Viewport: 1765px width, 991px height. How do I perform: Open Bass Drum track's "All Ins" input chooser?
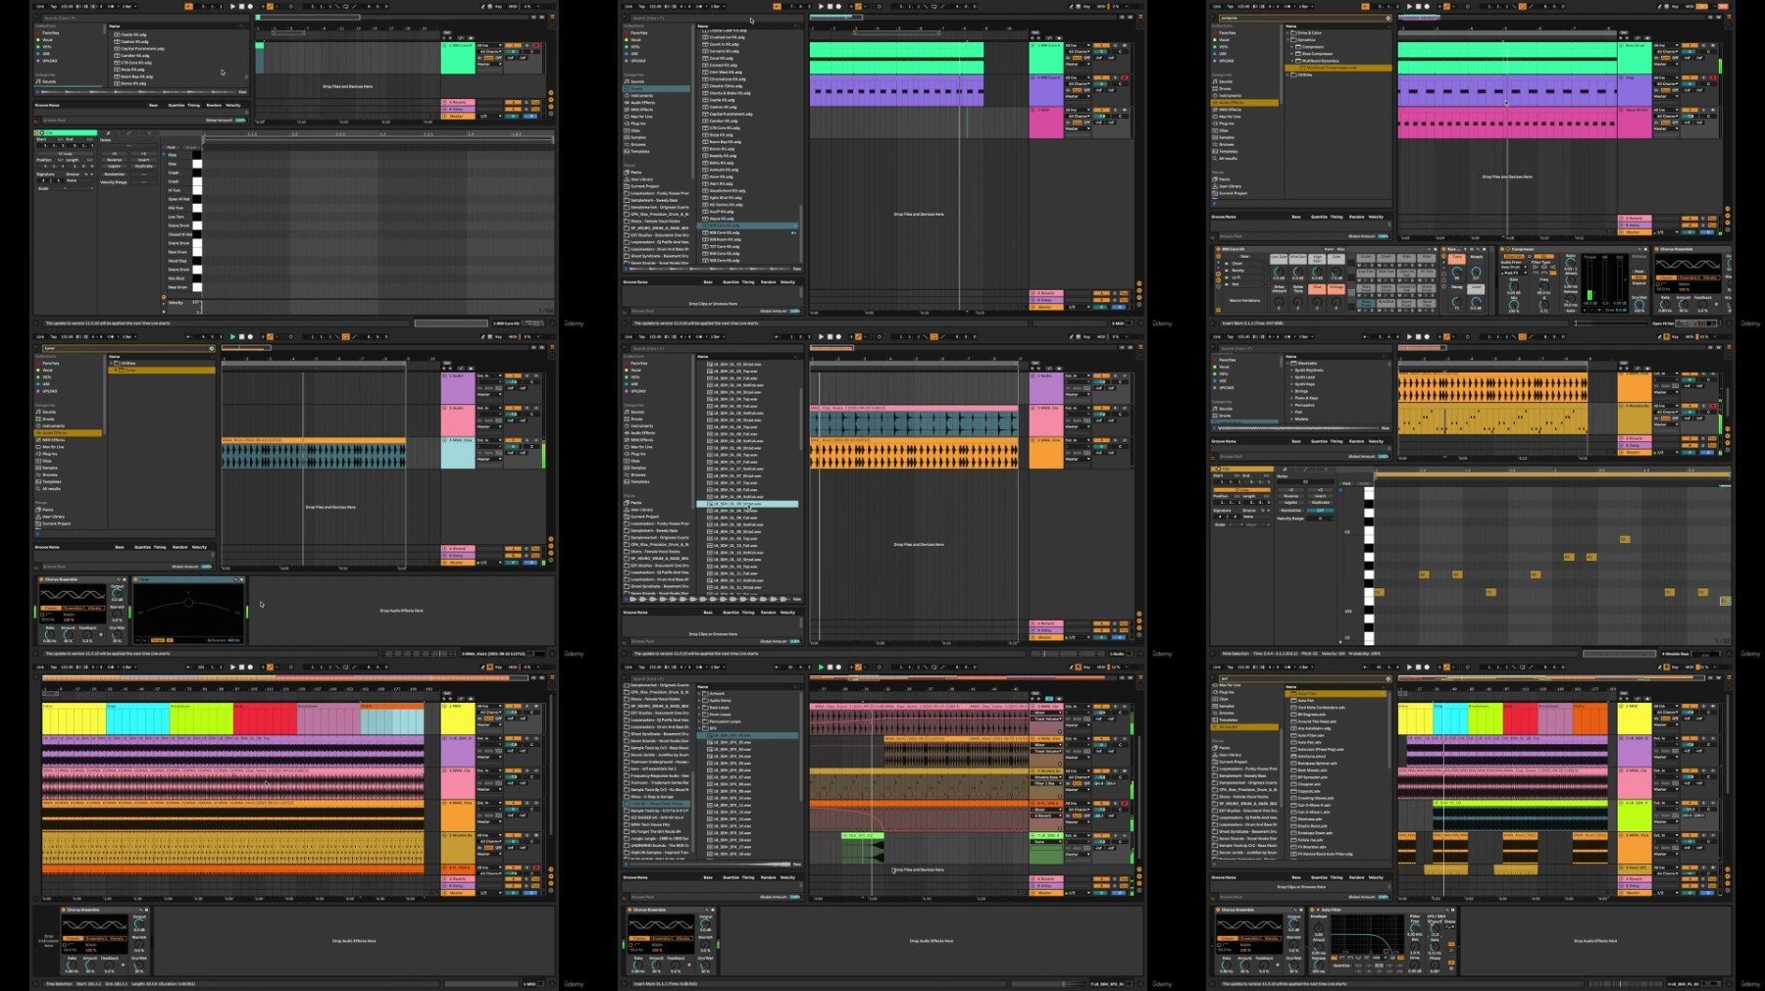pos(1667,45)
